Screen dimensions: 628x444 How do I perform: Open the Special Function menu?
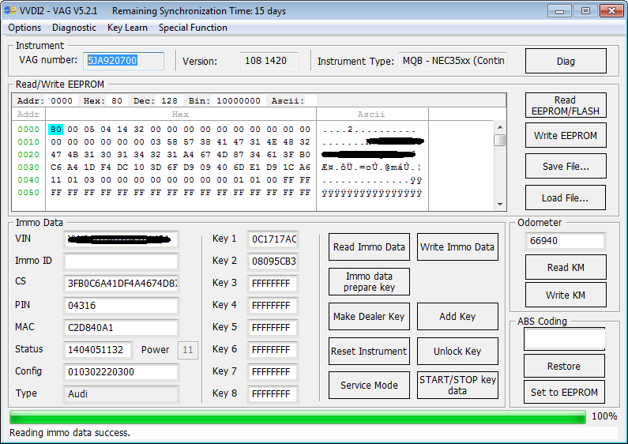coord(193,28)
